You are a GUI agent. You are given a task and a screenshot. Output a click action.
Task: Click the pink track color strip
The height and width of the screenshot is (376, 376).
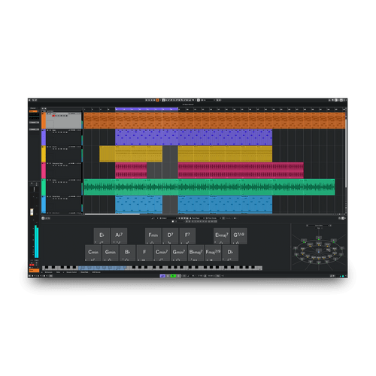pos(44,171)
